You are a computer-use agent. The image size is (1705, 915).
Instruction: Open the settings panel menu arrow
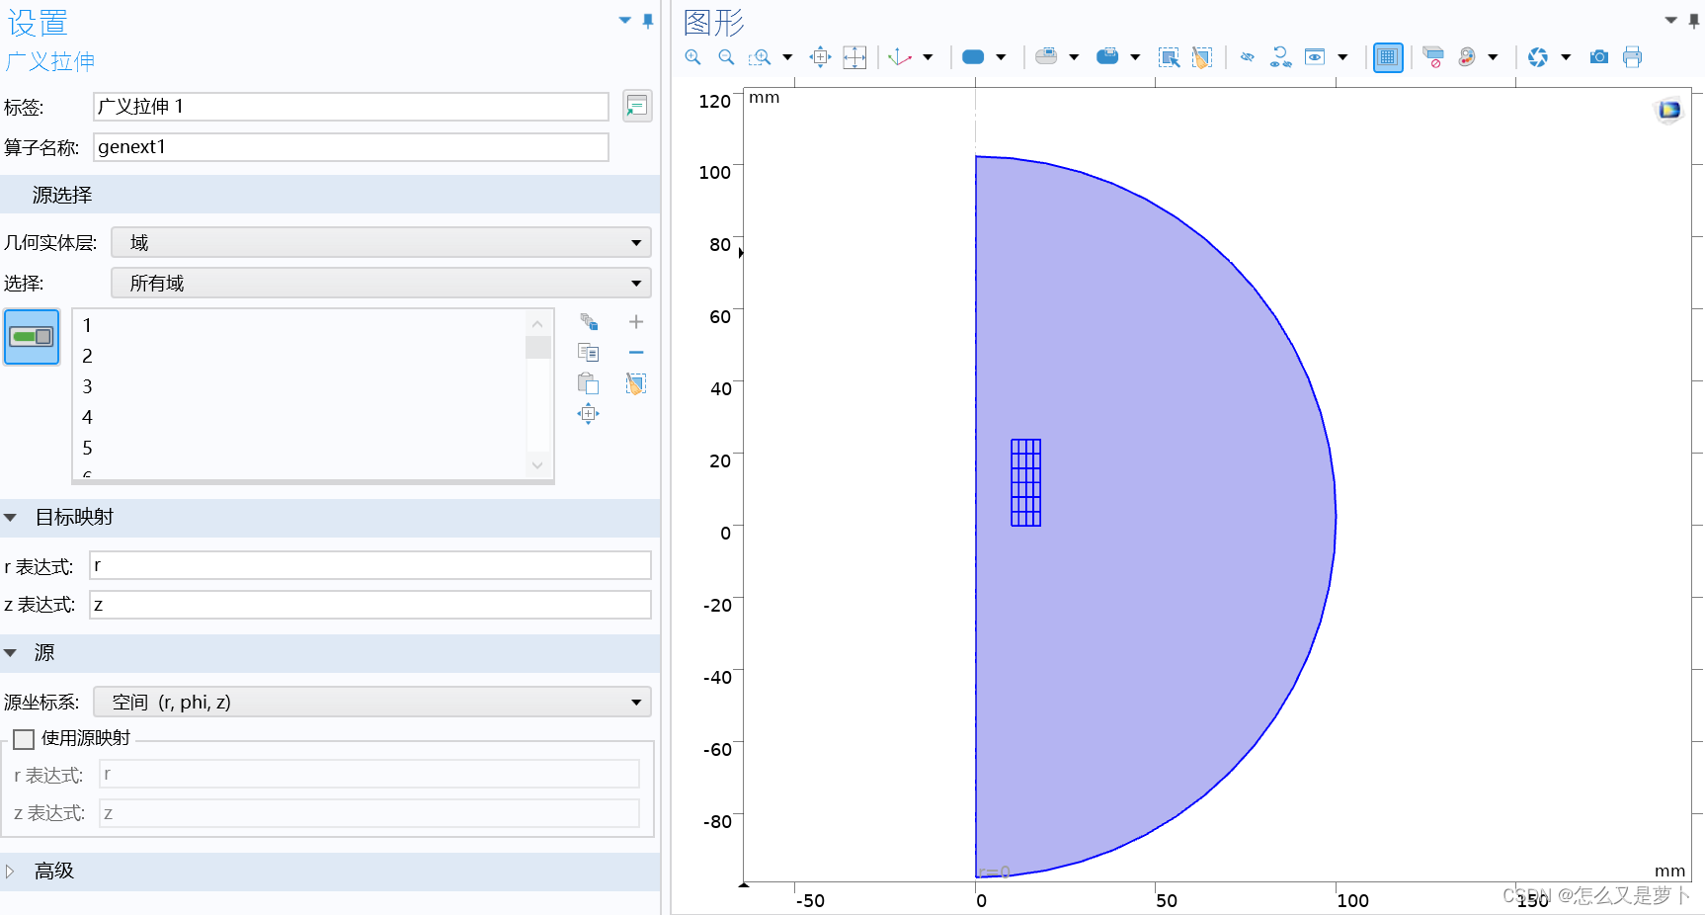pyautogui.click(x=625, y=21)
